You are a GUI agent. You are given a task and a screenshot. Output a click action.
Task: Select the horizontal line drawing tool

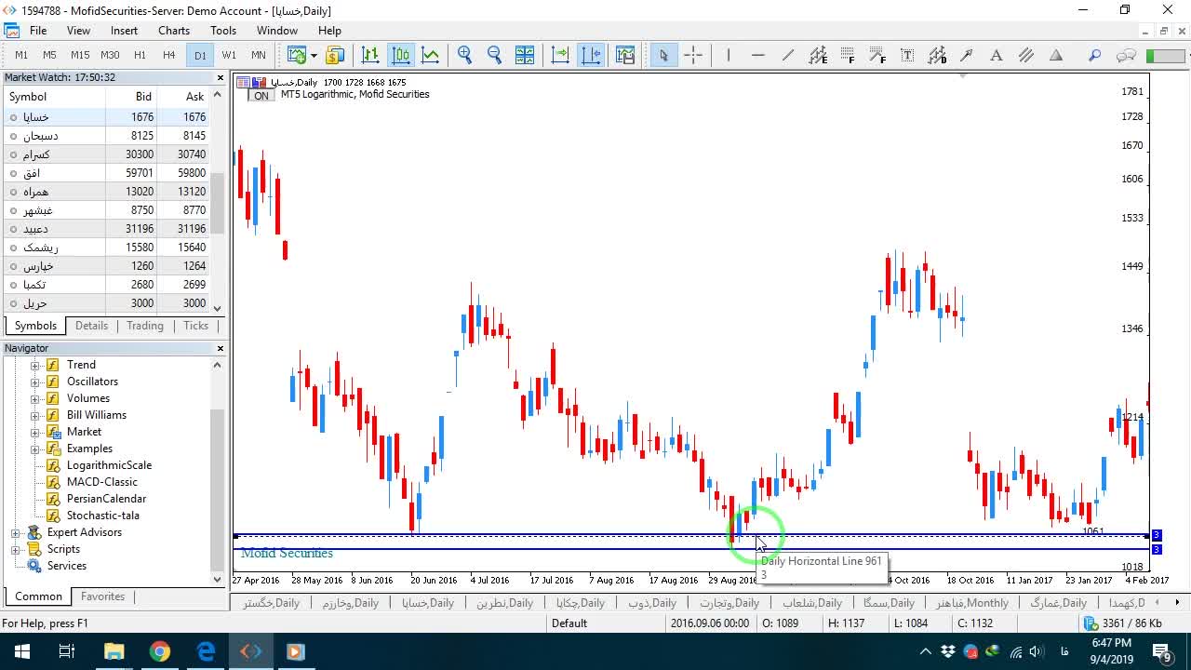758,55
